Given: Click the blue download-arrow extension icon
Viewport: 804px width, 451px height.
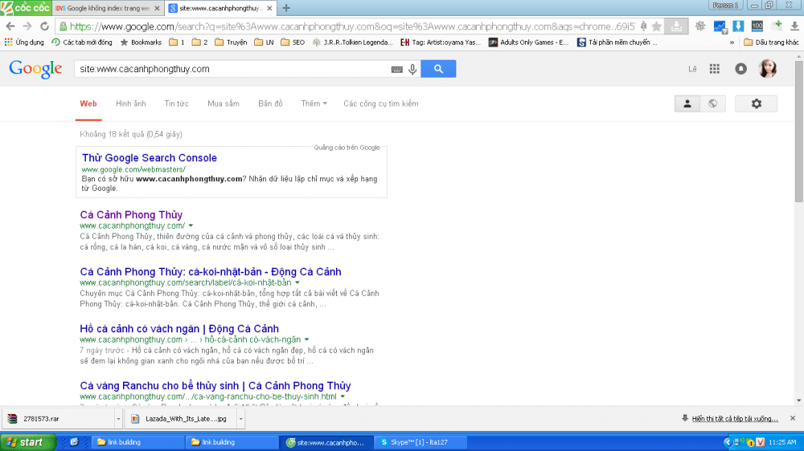Looking at the screenshot, I should click(738, 26).
